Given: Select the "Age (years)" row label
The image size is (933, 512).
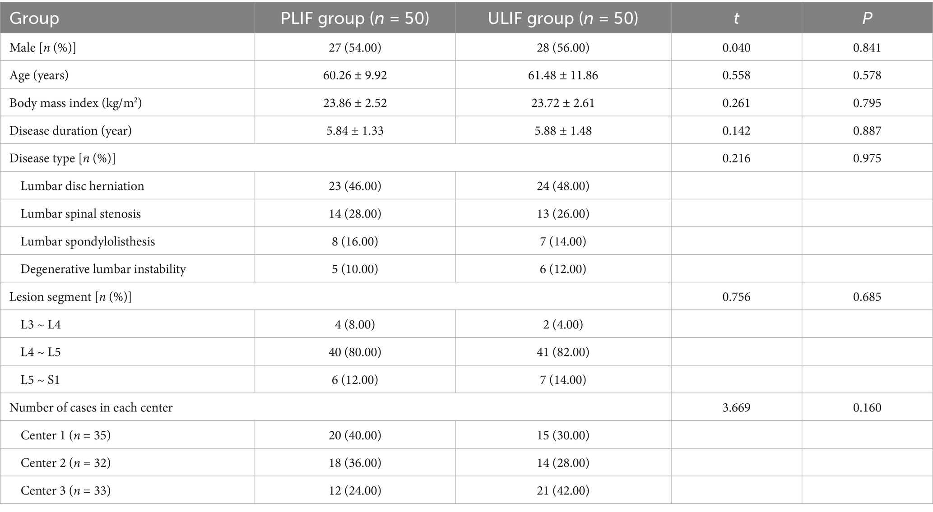Looking at the screenshot, I should (39, 75).
